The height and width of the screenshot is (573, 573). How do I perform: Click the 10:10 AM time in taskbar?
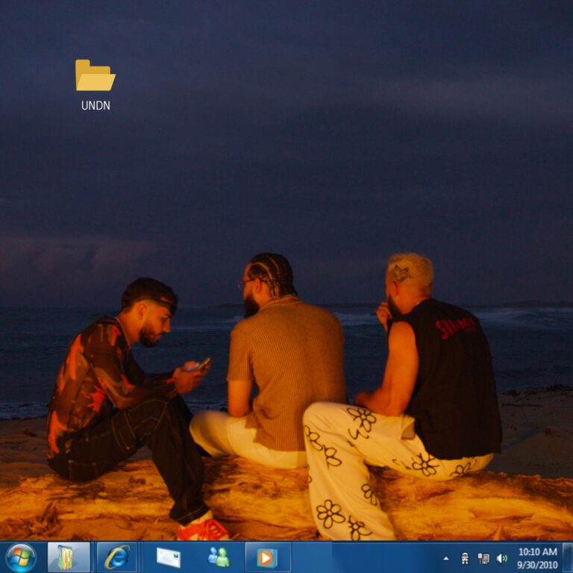(x=537, y=552)
